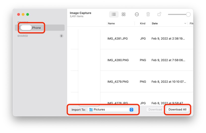Image resolution: width=206 pixels, height=133 pixels.
Task: Click the green fullscreen window button
Action: tap(28, 15)
